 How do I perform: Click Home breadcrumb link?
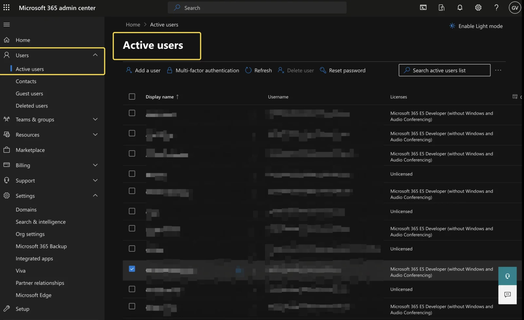click(x=133, y=25)
